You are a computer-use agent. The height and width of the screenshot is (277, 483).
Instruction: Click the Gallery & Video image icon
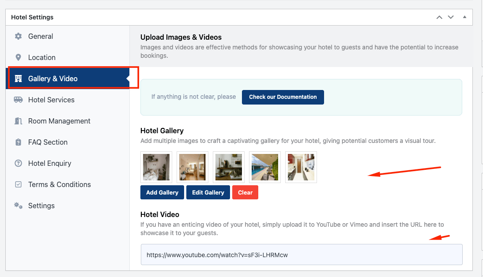tap(18, 78)
